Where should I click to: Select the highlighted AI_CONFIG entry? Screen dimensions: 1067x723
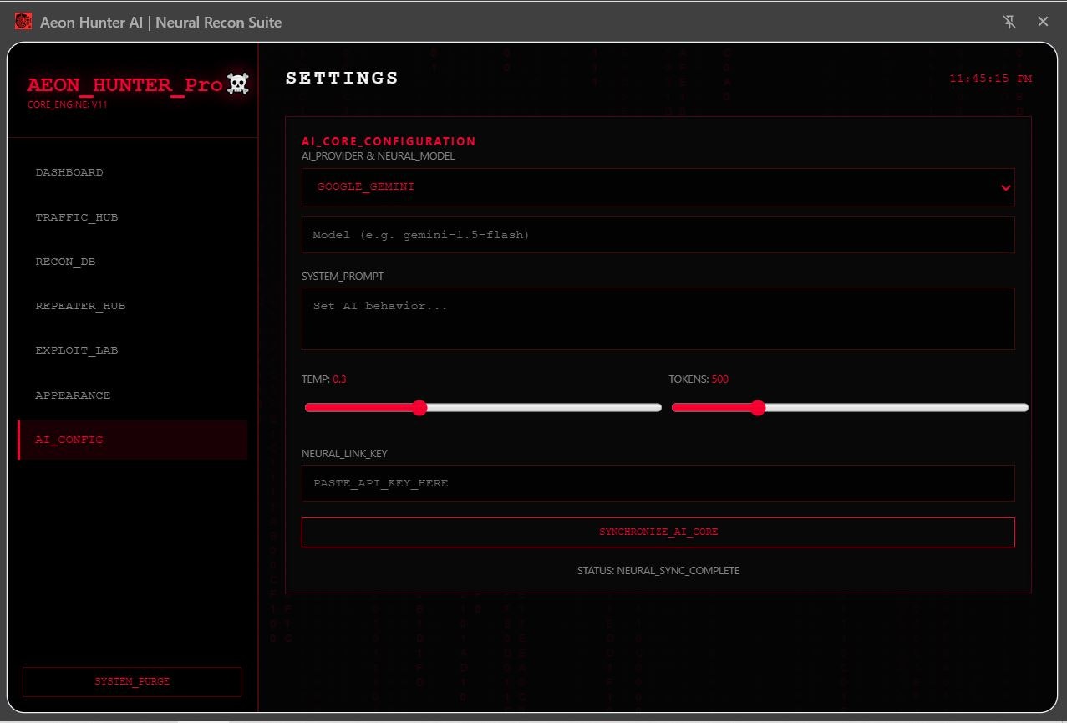click(69, 440)
